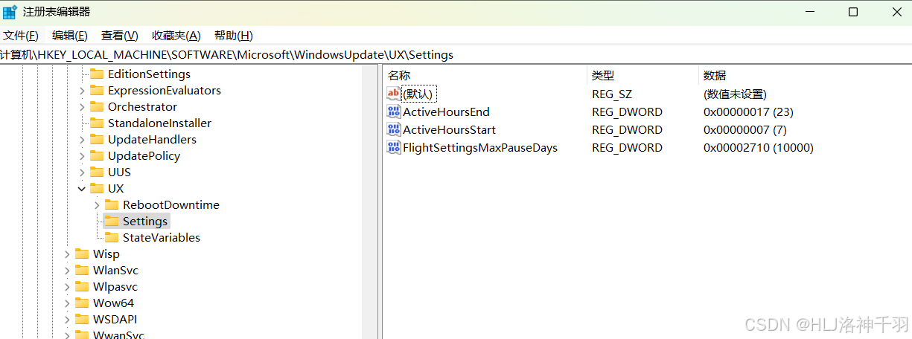This screenshot has height=339, width=912.
Task: Expand the WlanSvc tree node
Action: tap(67, 271)
